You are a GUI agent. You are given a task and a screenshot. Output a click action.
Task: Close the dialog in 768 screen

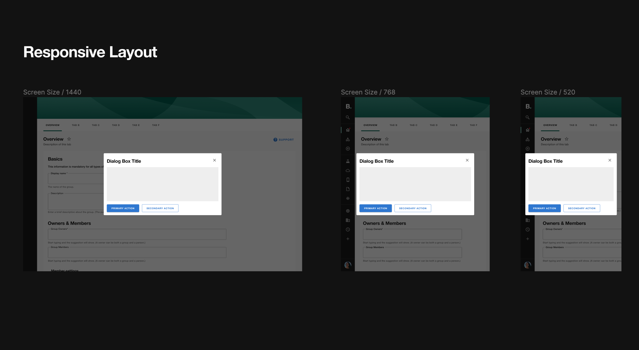pos(467,160)
